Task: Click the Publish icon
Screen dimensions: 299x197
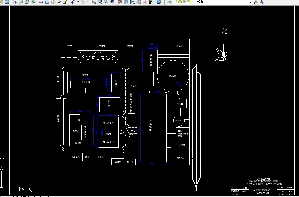Action: pyautogui.click(x=27, y=2)
